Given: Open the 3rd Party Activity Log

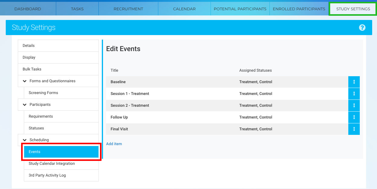Looking at the screenshot, I should point(47,175).
